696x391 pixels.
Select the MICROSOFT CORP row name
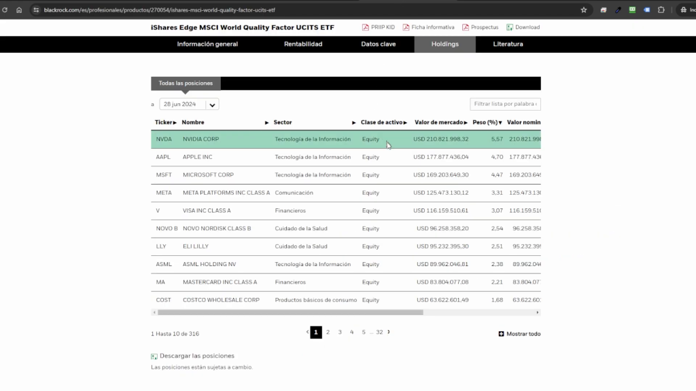click(208, 175)
